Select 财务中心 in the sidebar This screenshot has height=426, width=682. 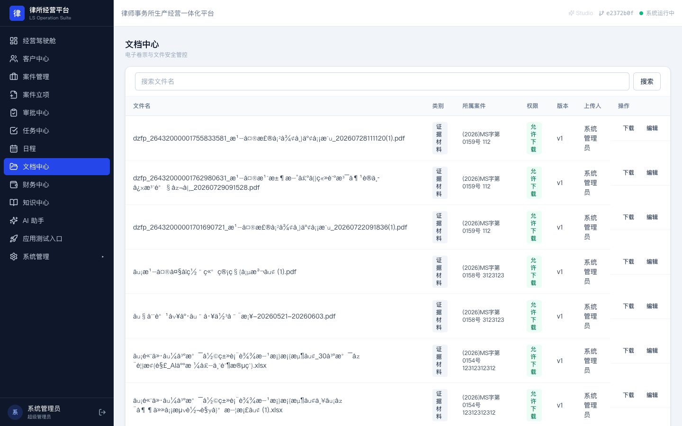(x=57, y=185)
